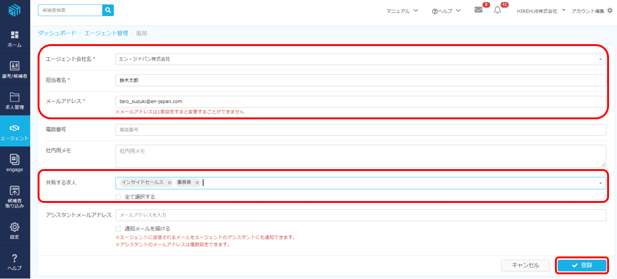Open the mail inbox envelope icon
Image resolution: width=617 pixels, height=279 pixels.
(478, 10)
